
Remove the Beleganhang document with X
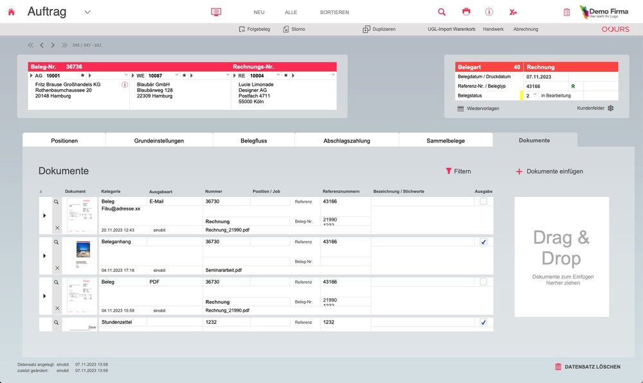tap(57, 268)
